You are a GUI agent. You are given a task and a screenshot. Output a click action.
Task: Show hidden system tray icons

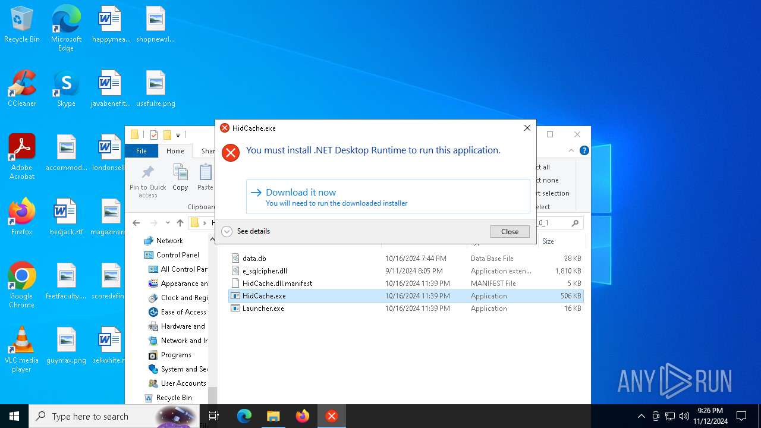click(641, 416)
